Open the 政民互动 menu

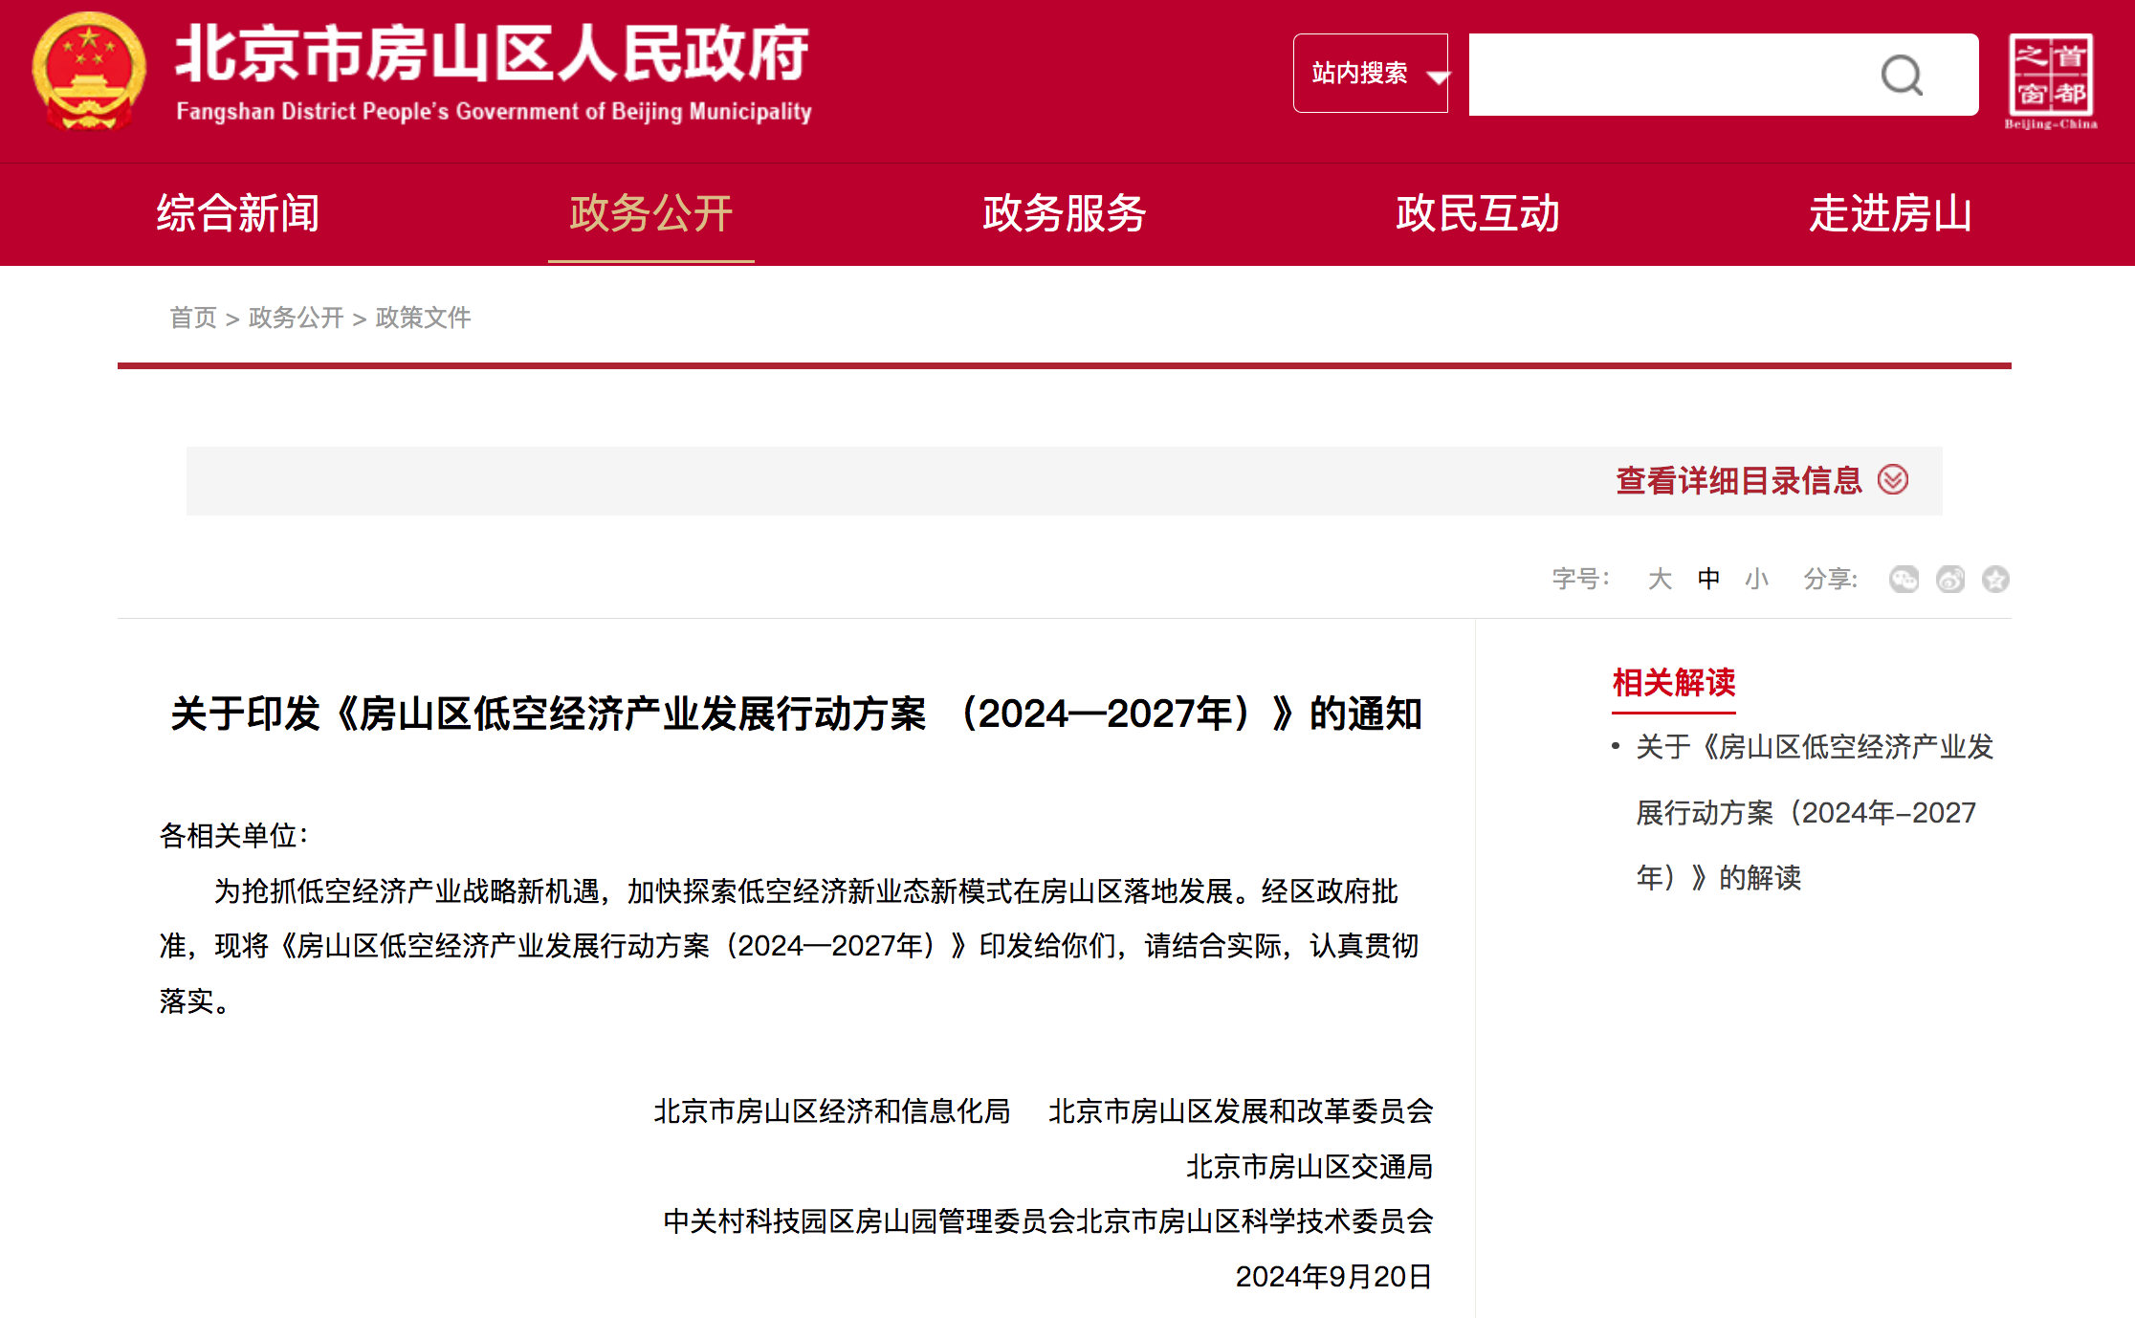point(1479,214)
